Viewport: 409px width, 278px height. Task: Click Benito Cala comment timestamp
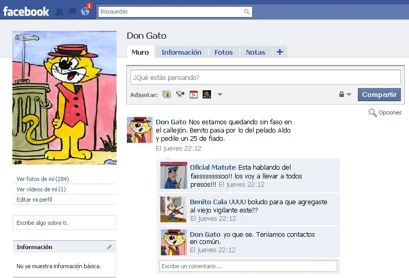[x=213, y=219]
